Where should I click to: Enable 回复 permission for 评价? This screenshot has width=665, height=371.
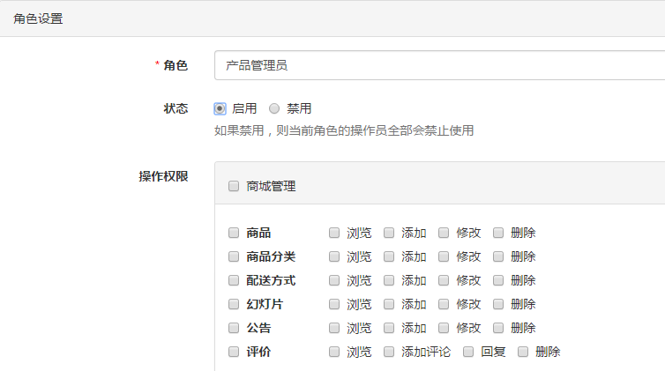[x=468, y=352]
